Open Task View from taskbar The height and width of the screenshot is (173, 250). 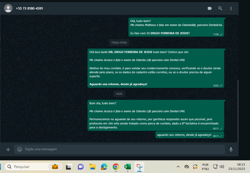pyautogui.click(x=69, y=167)
